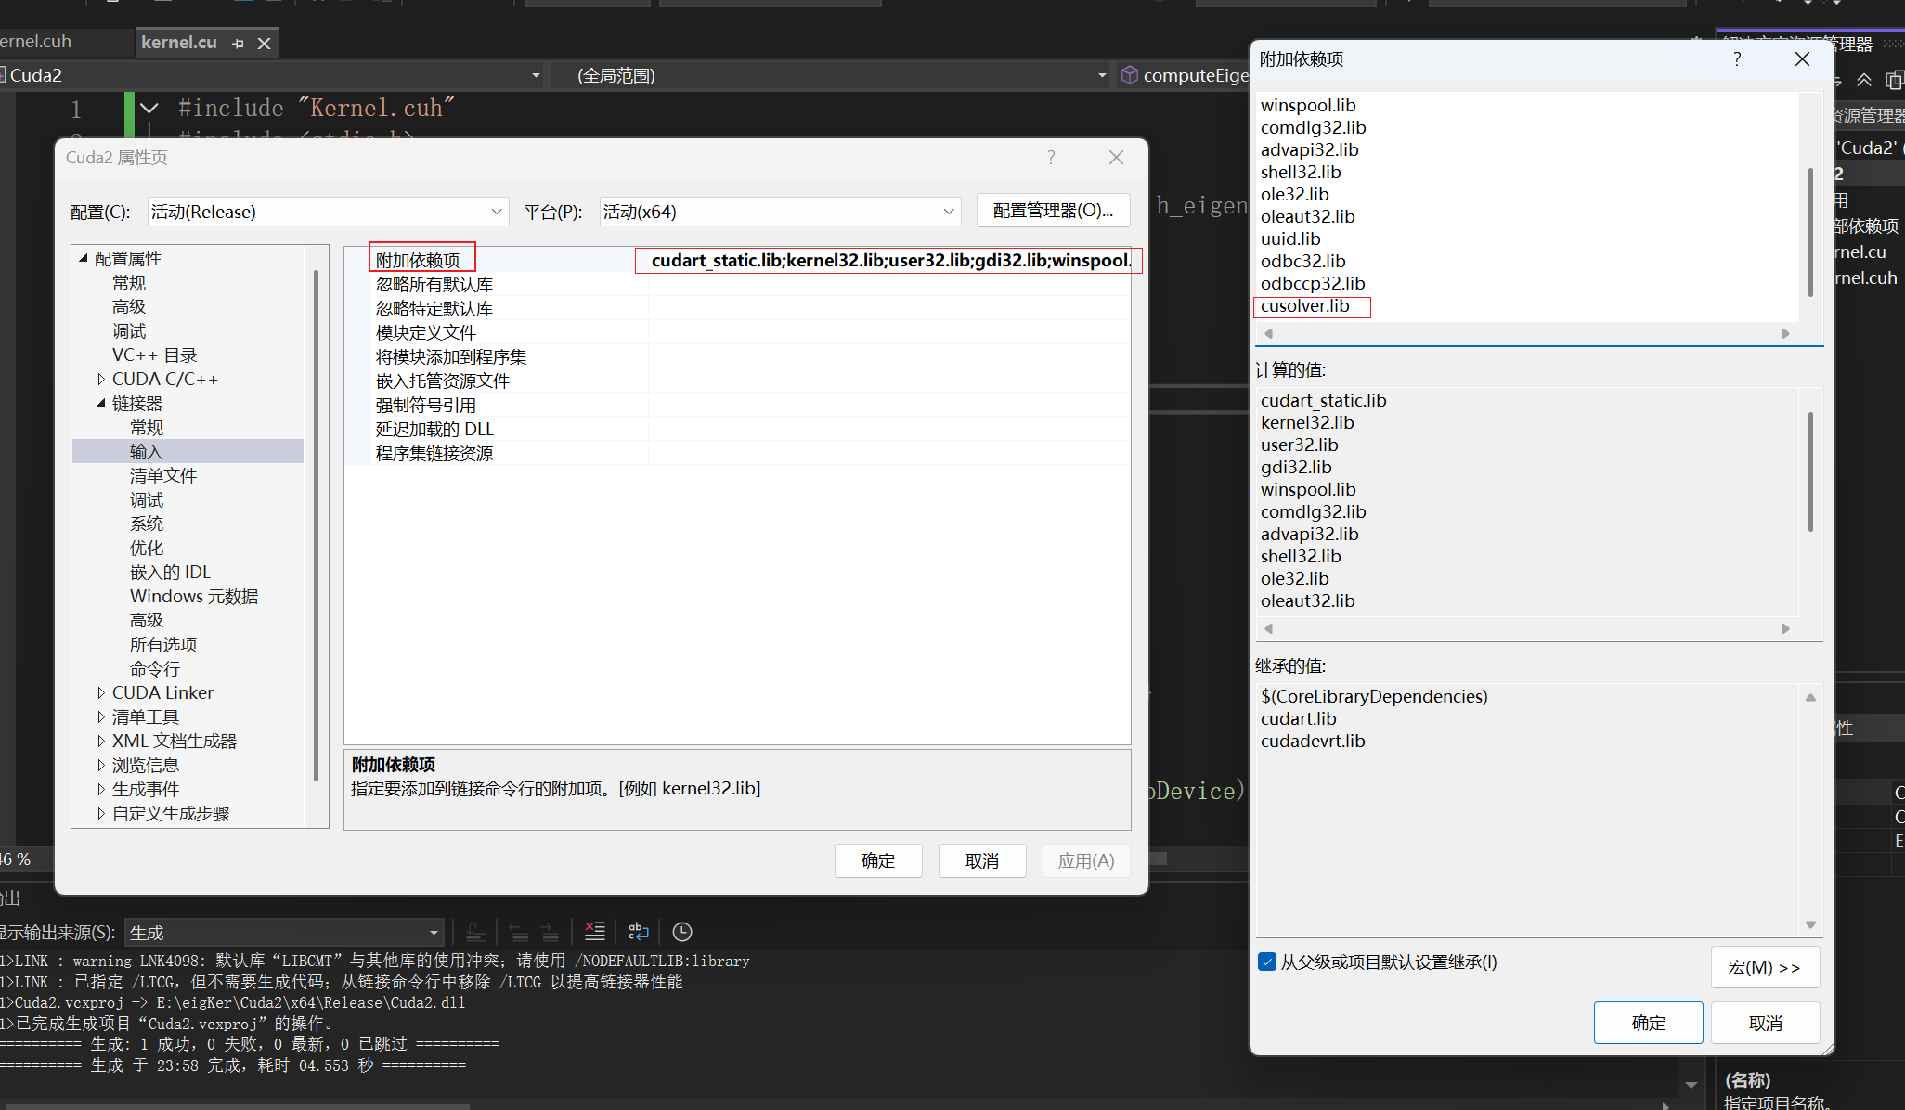Click the 配置管理器(O)... button
1905x1110 pixels.
click(x=1053, y=211)
